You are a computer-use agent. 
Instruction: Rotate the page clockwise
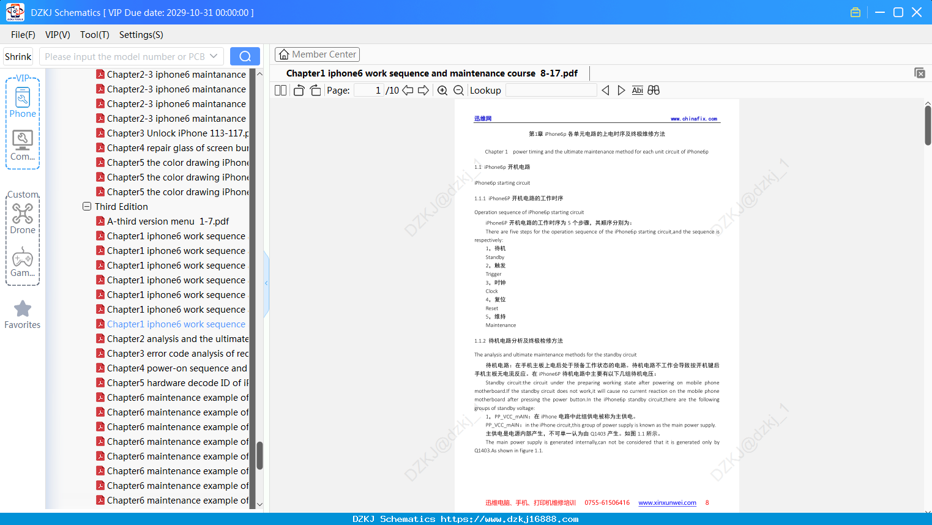pos(316,91)
